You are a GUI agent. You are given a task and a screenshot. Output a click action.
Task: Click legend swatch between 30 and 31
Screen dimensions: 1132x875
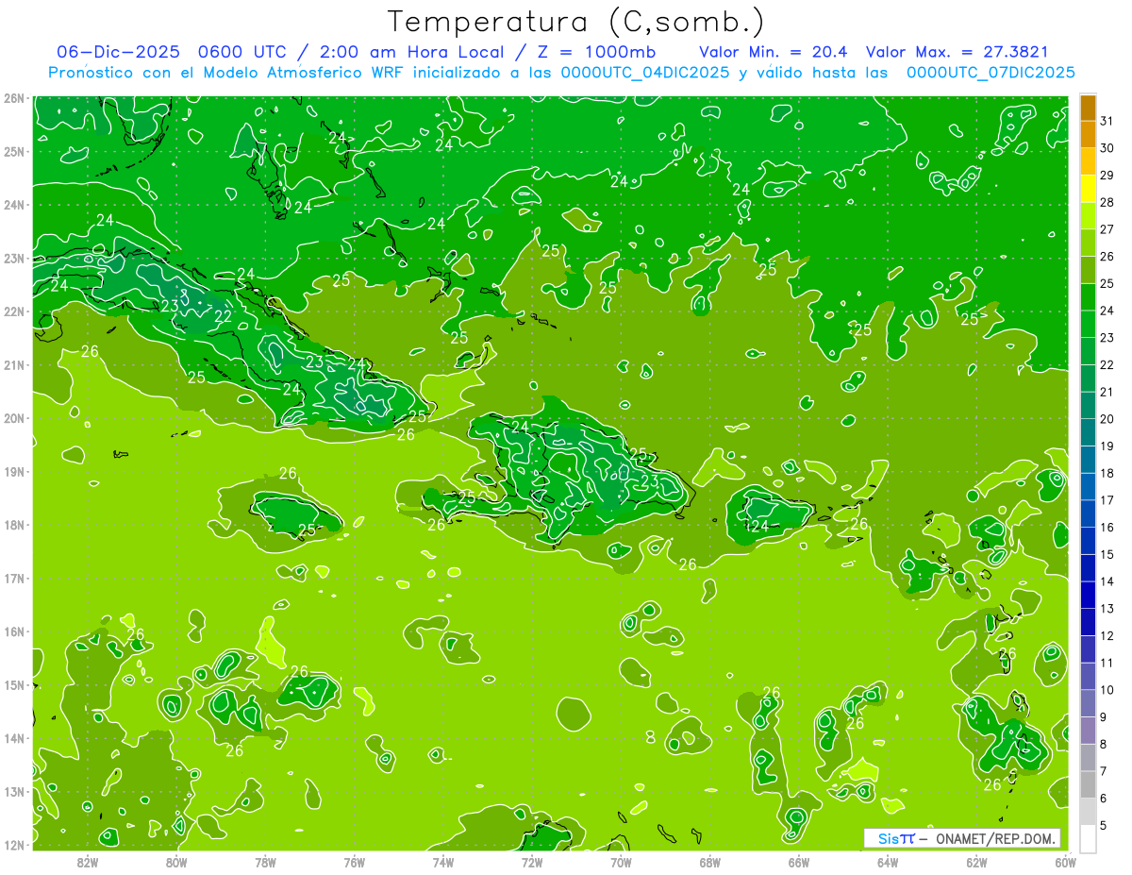point(1088,135)
